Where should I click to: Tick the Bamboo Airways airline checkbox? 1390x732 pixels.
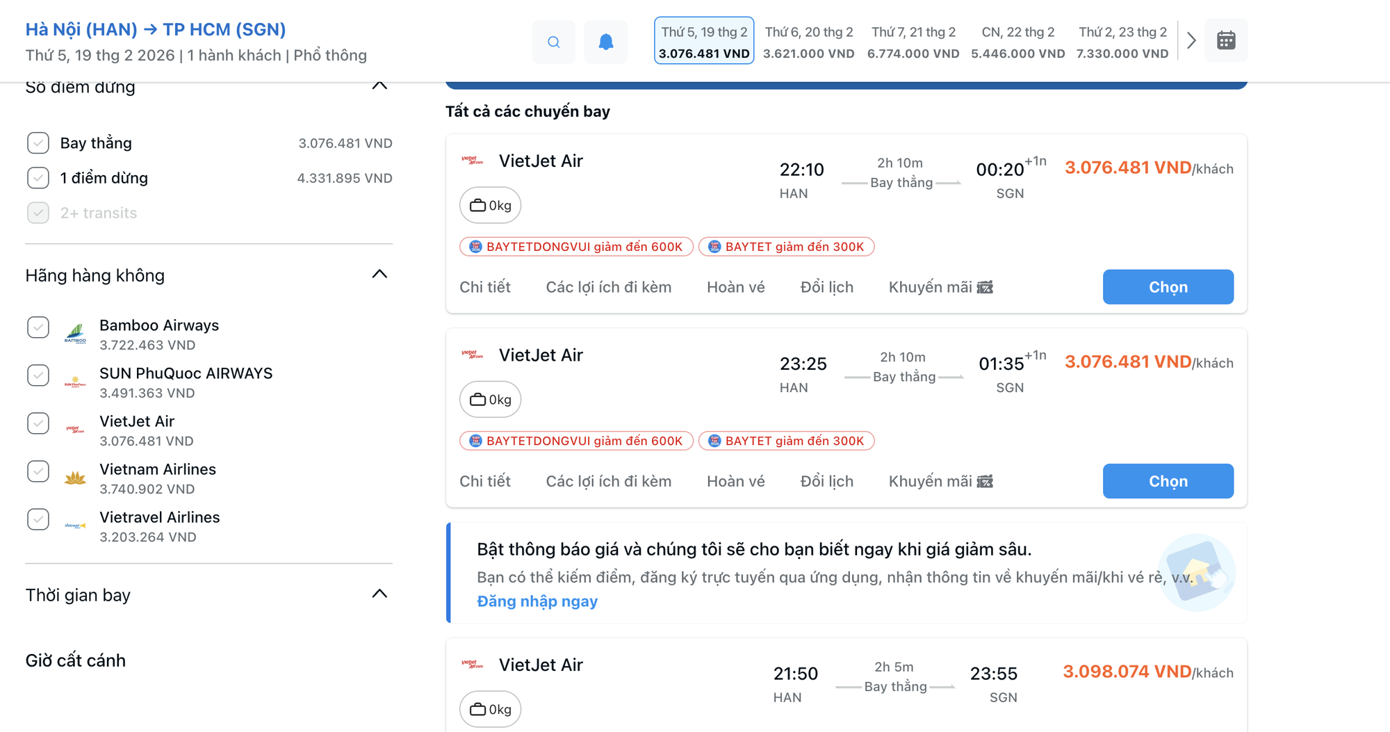38,327
